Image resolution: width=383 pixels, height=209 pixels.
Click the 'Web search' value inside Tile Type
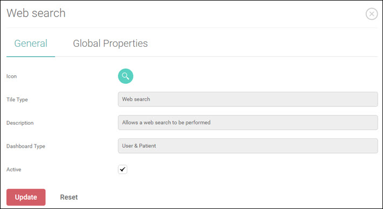point(136,99)
